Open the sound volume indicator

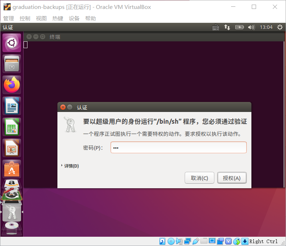coord(251,27)
